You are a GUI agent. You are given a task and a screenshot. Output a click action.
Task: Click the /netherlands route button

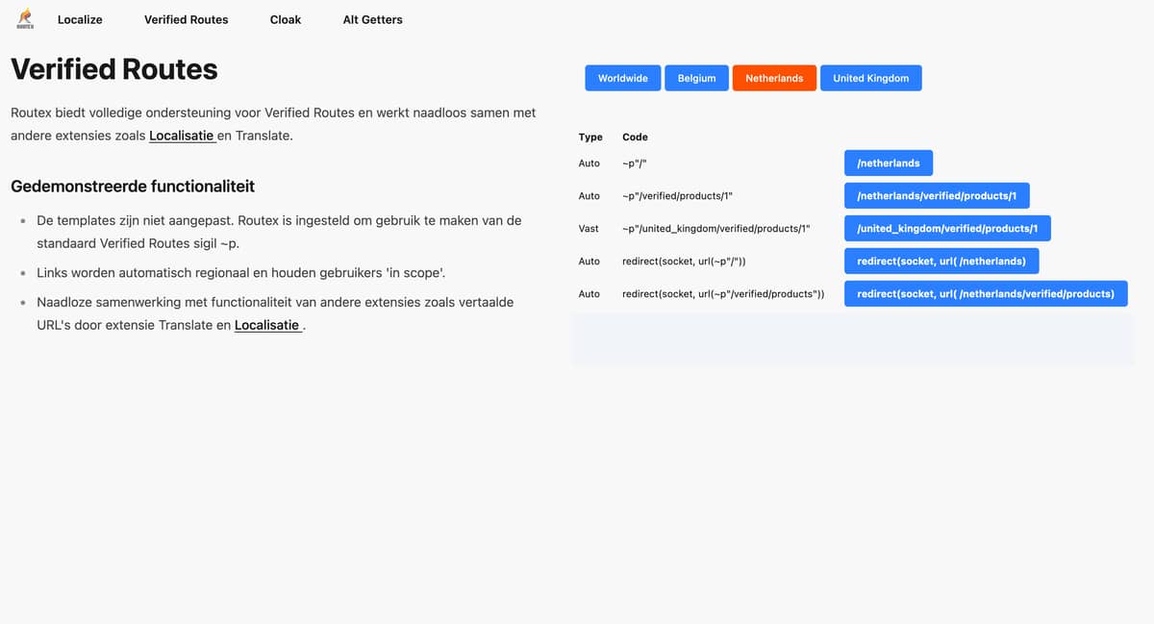click(888, 163)
